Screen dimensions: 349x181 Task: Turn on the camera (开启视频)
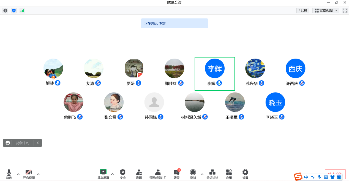tap(29, 174)
